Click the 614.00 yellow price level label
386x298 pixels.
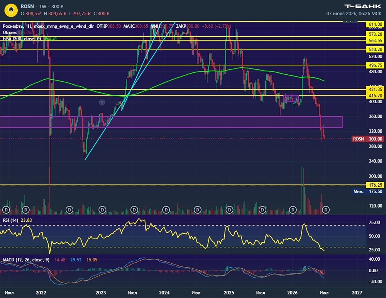pyautogui.click(x=375, y=24)
